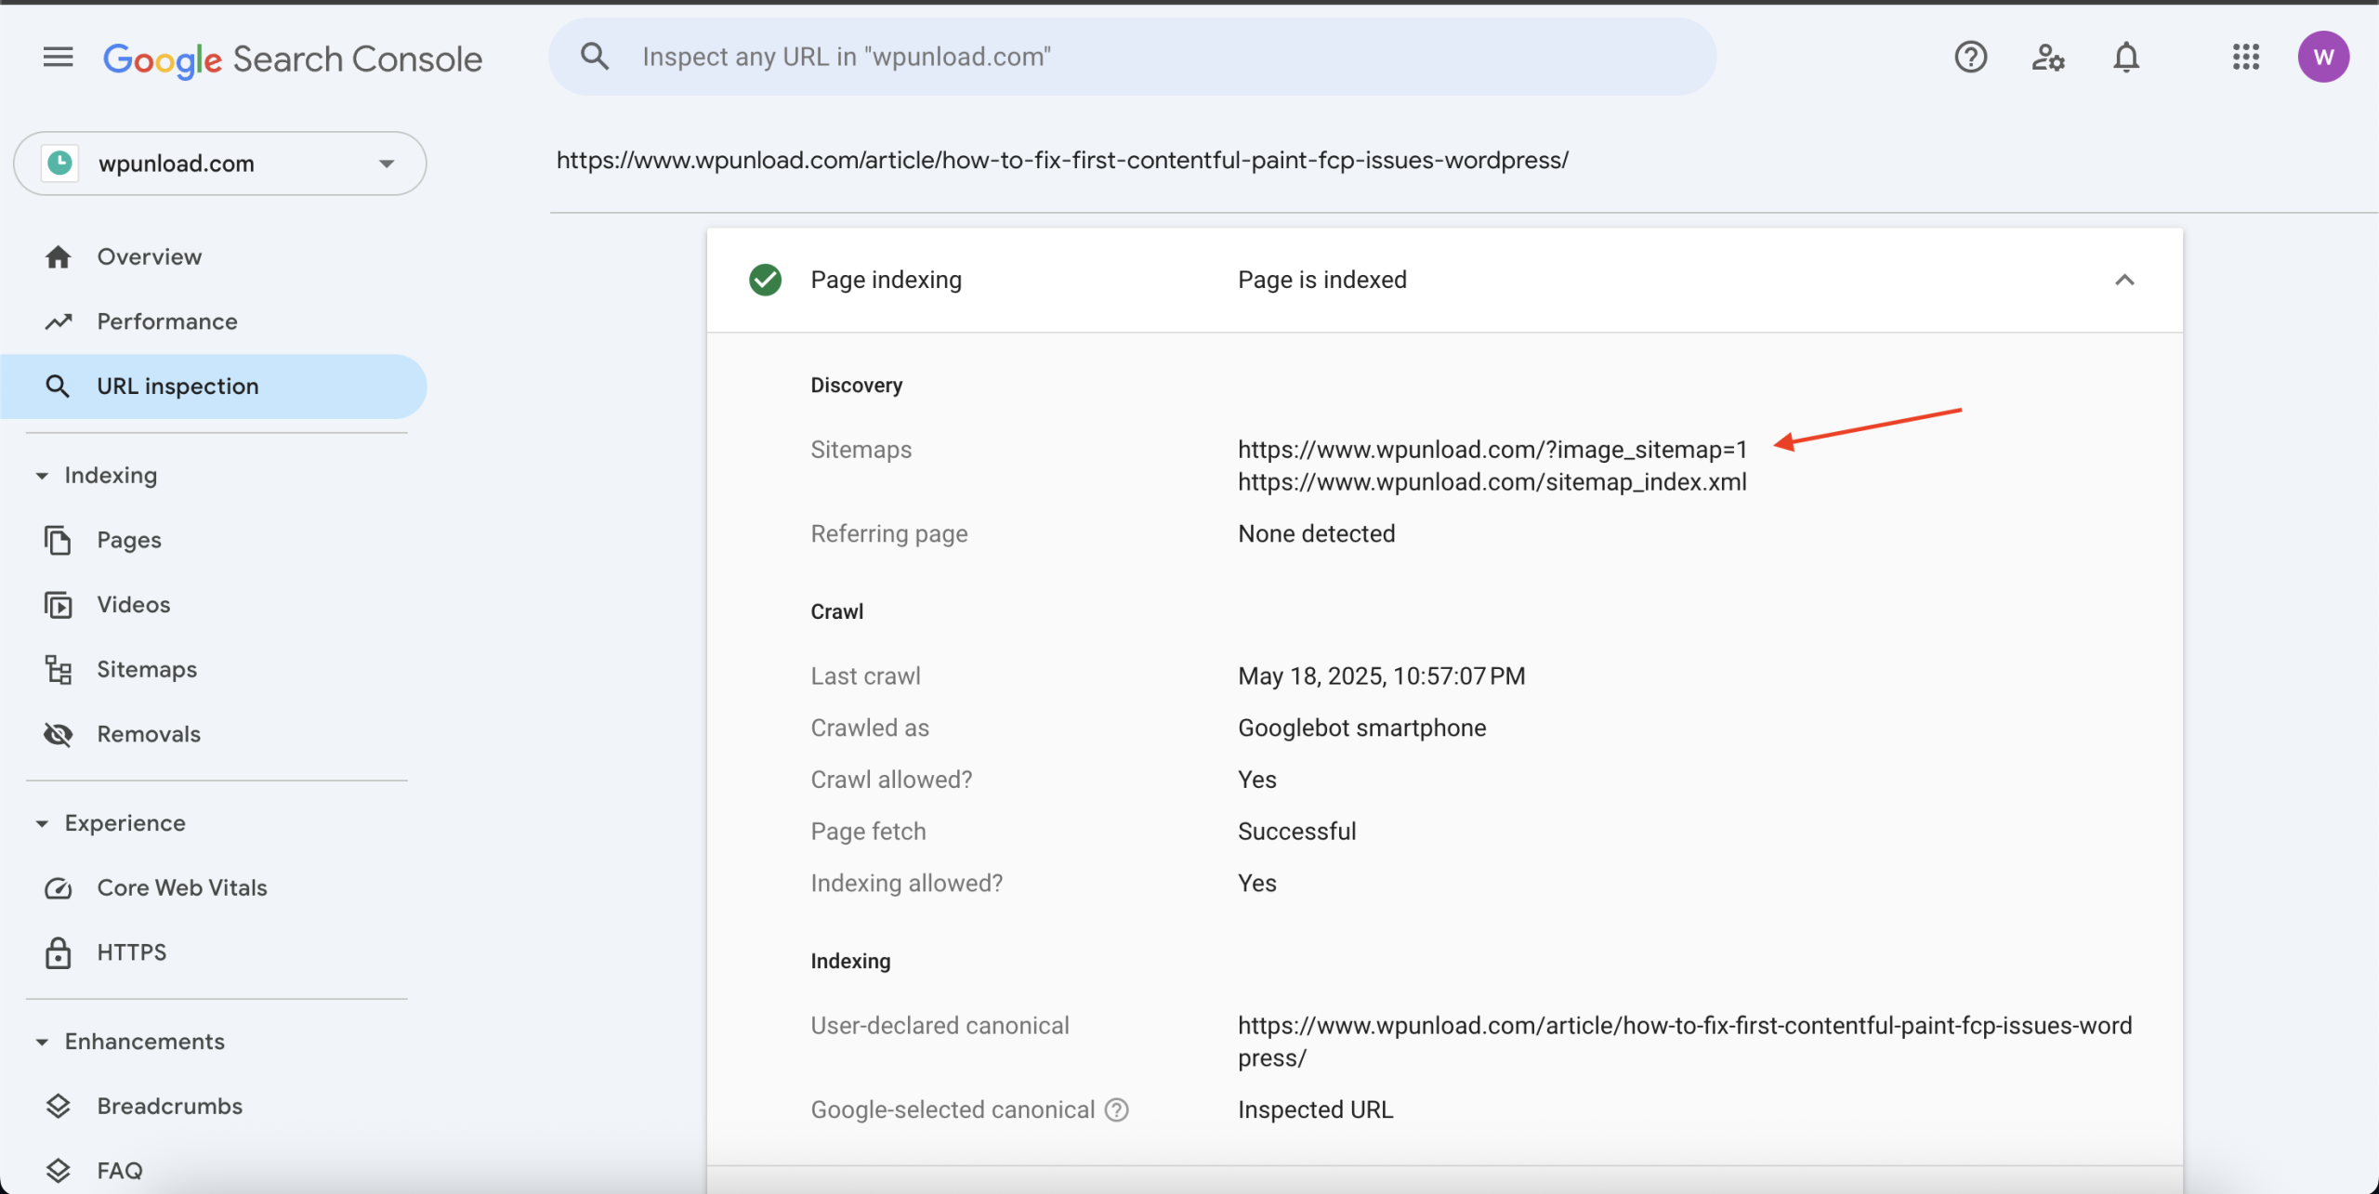
Task: Click the Removals crossed-eye icon
Action: pyautogui.click(x=58, y=734)
